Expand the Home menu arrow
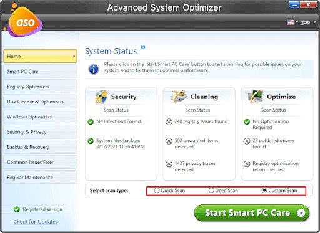The width and height of the screenshot is (320, 233). coord(74,56)
